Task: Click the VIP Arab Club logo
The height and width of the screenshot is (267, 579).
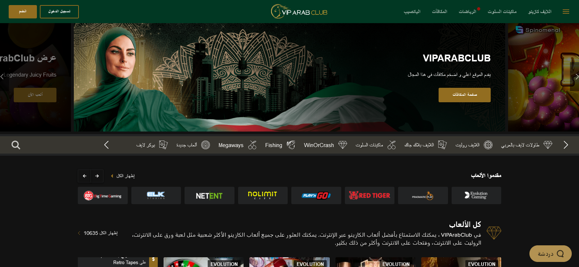Action: click(299, 12)
